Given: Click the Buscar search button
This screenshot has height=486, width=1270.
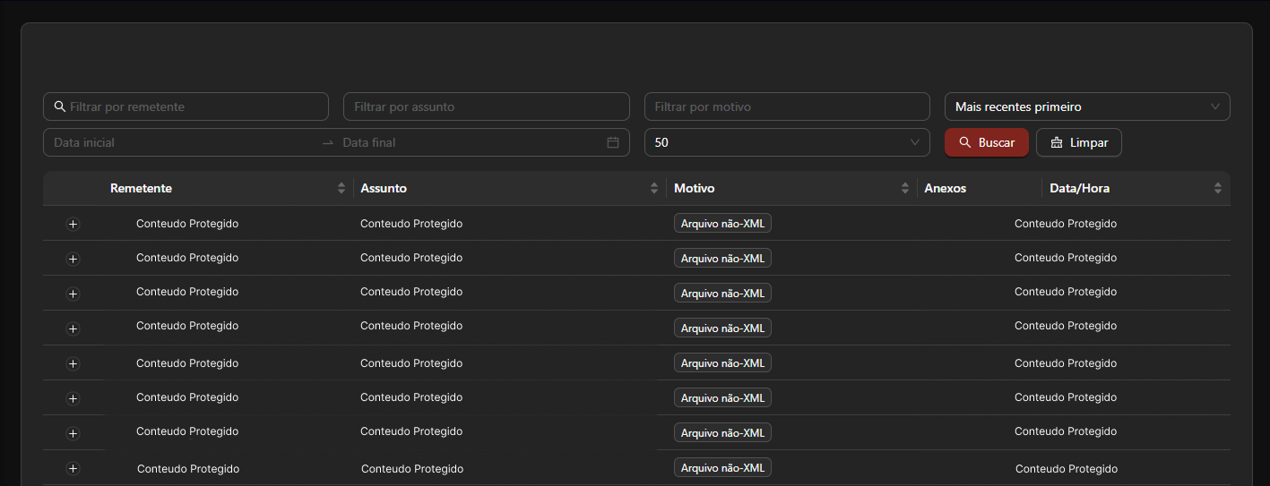Looking at the screenshot, I should pos(987,142).
